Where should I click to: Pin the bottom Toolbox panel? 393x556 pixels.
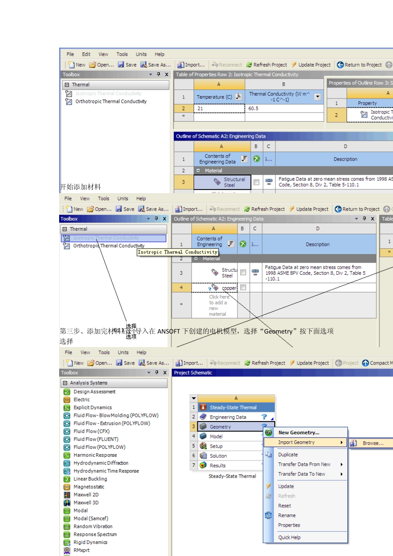click(x=157, y=373)
